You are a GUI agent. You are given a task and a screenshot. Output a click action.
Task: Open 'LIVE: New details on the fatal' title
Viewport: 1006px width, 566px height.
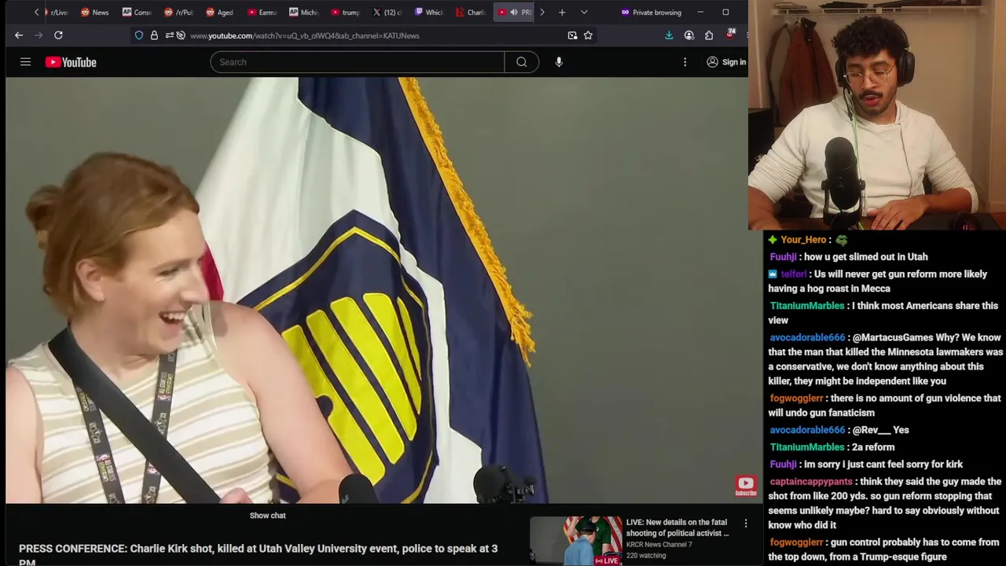677,527
